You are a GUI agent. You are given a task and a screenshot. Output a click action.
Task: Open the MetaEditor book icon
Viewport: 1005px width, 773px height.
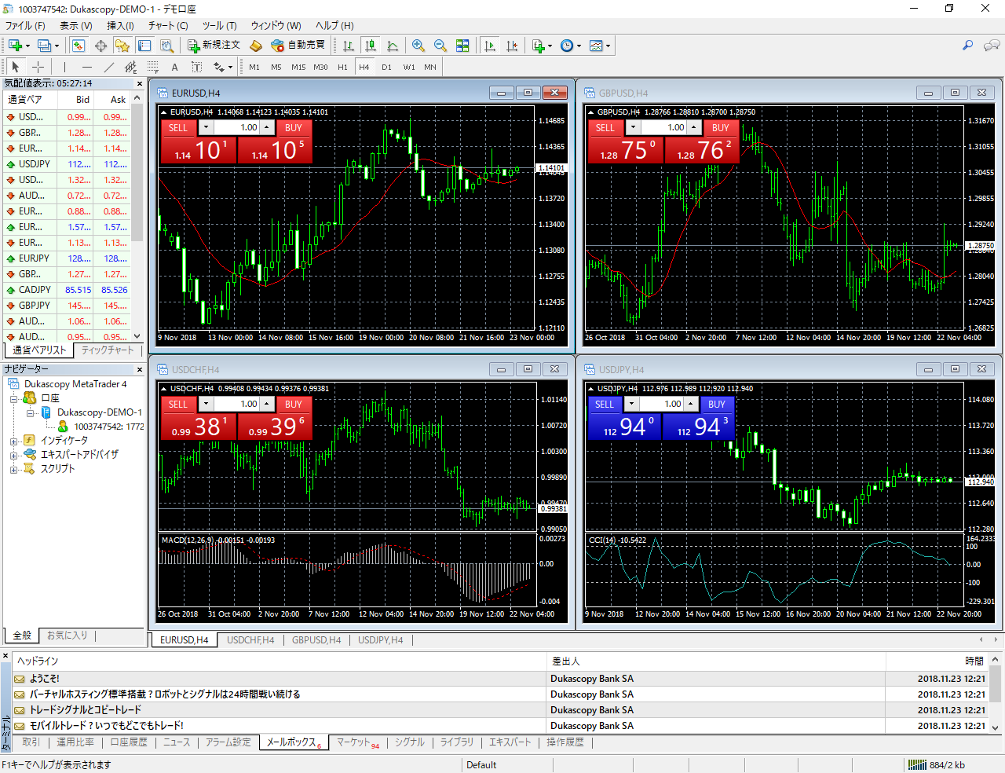coord(255,46)
